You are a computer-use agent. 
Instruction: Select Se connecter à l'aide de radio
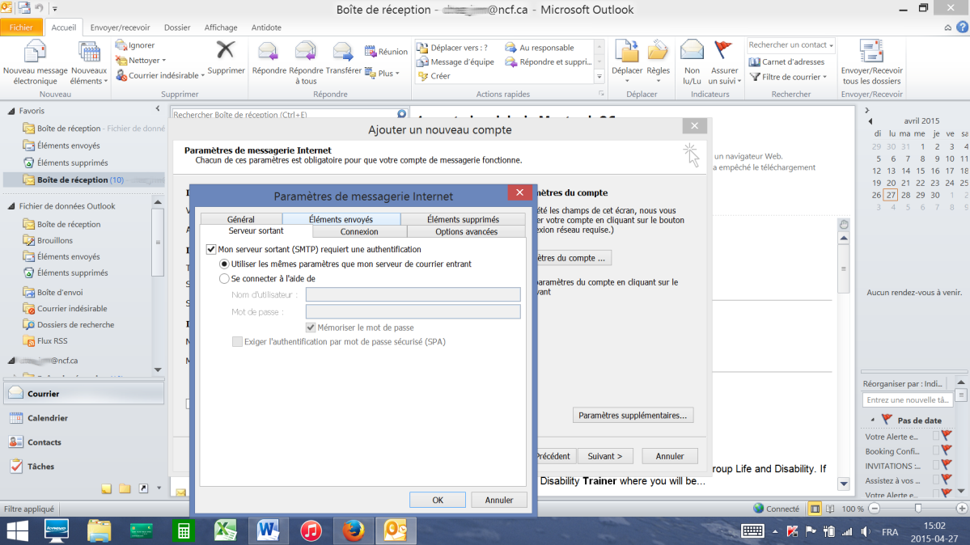pyautogui.click(x=225, y=279)
